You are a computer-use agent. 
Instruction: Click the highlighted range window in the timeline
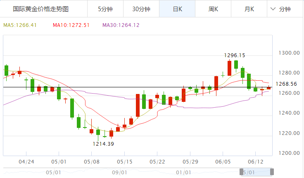pos(257,172)
